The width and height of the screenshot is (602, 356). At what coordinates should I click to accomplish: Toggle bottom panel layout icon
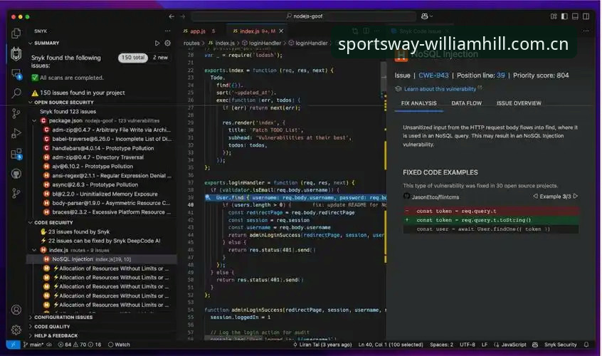point(575,16)
